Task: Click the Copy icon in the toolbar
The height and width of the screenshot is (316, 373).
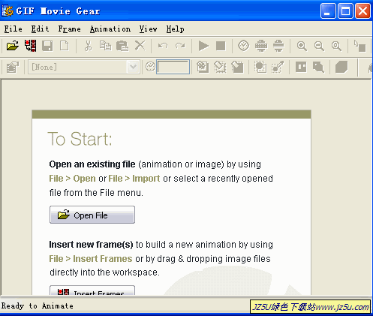Action: pyautogui.click(x=105, y=46)
